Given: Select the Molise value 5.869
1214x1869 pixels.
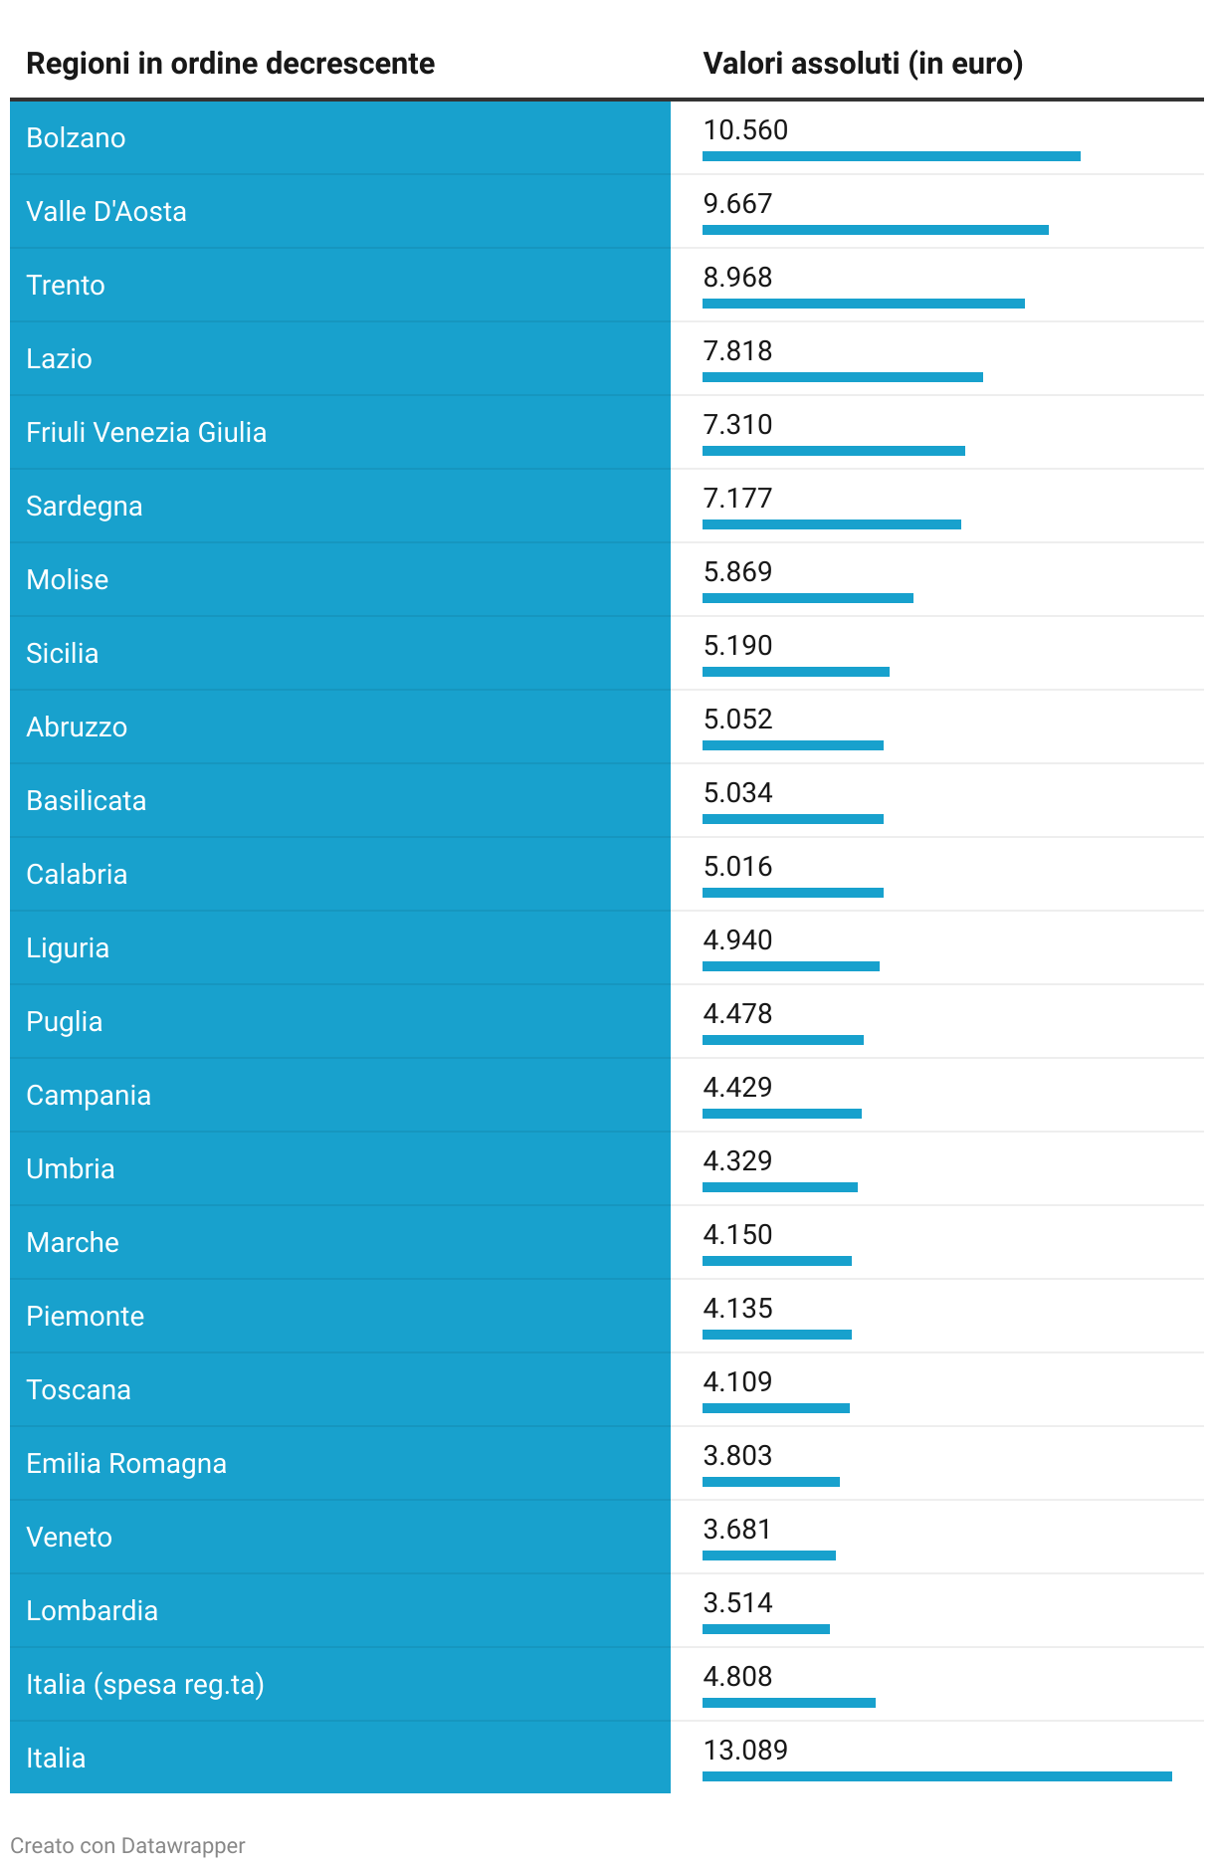Looking at the screenshot, I should (737, 572).
